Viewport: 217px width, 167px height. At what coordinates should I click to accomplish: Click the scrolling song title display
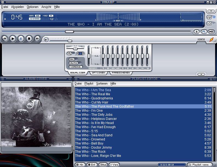pyautogui.click(x=103, y=24)
